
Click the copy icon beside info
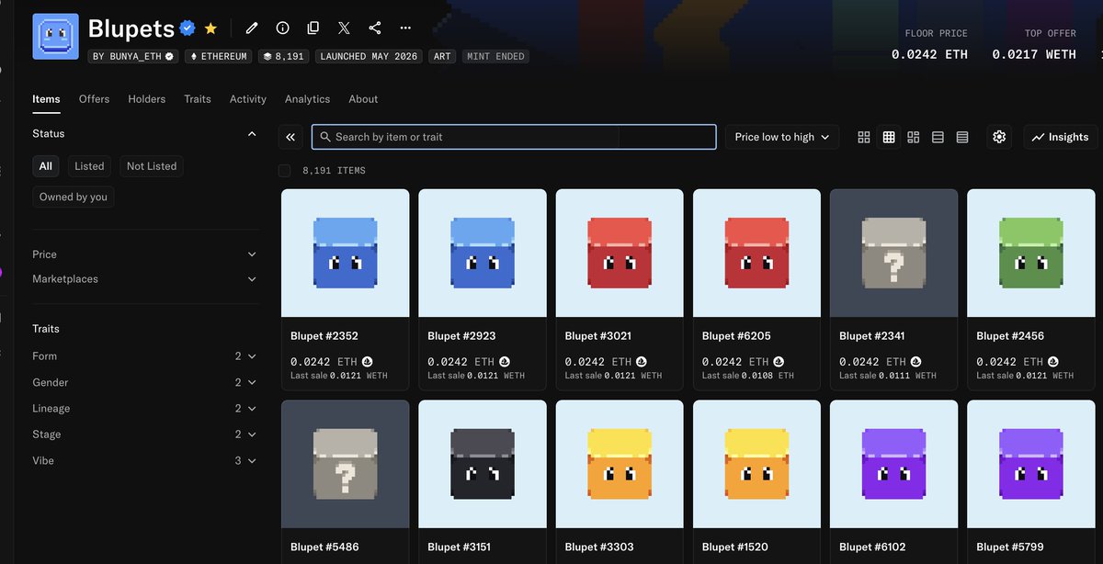(313, 28)
